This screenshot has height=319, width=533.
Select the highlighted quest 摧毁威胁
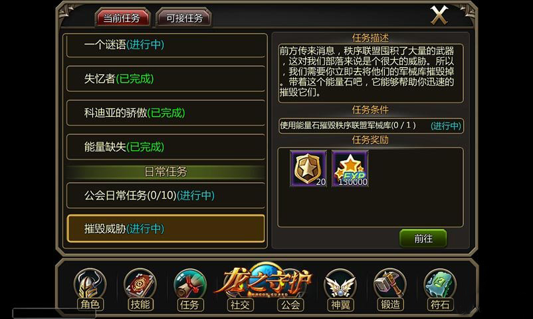coord(166,229)
